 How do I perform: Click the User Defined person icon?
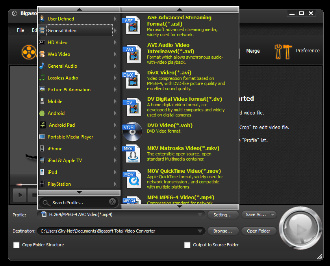[42, 18]
